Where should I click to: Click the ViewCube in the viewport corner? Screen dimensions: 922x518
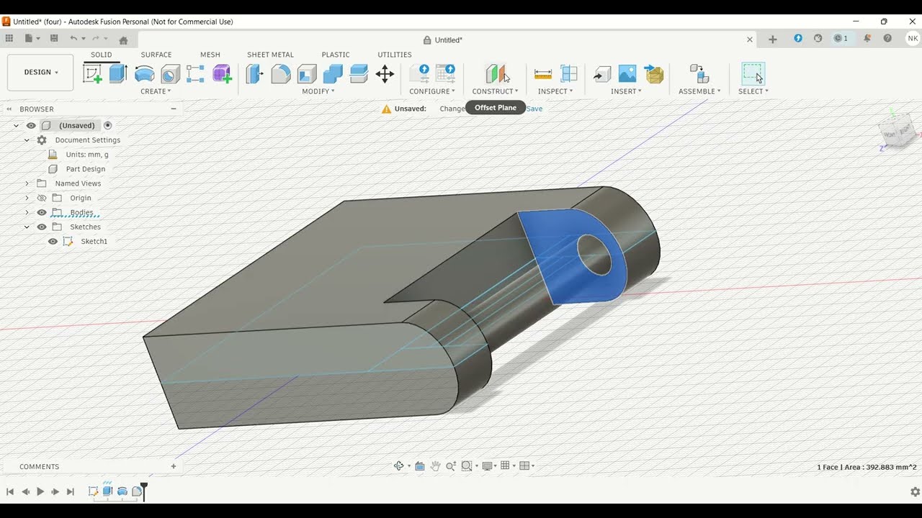click(x=898, y=132)
